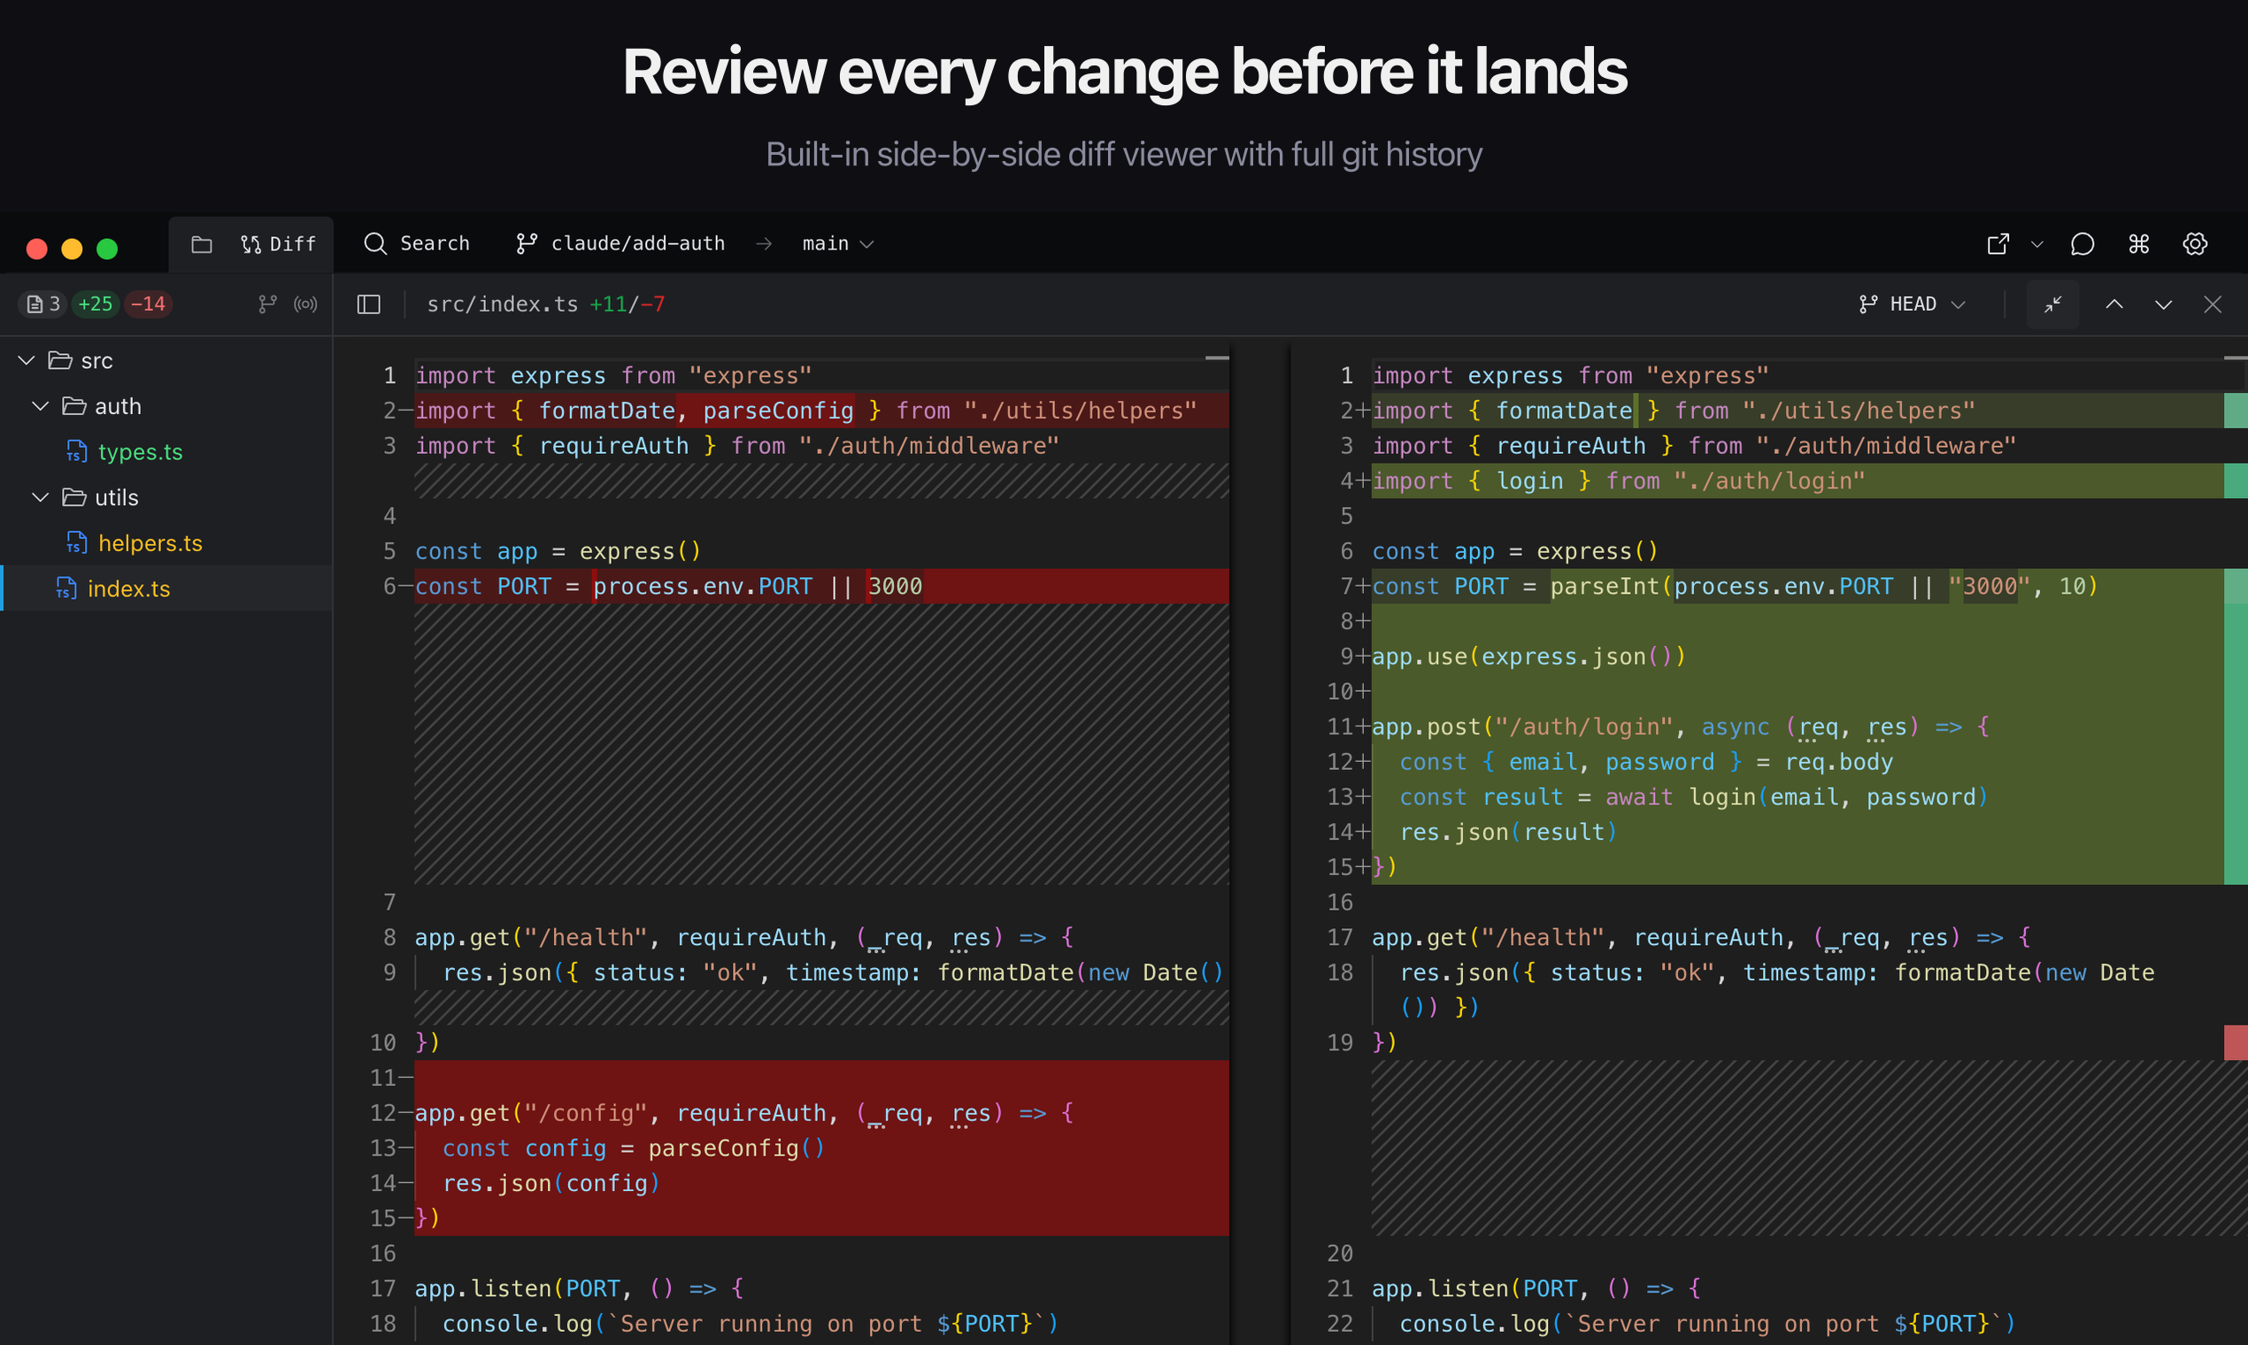Open the chat bubble icon
2248x1345 pixels.
[2082, 244]
